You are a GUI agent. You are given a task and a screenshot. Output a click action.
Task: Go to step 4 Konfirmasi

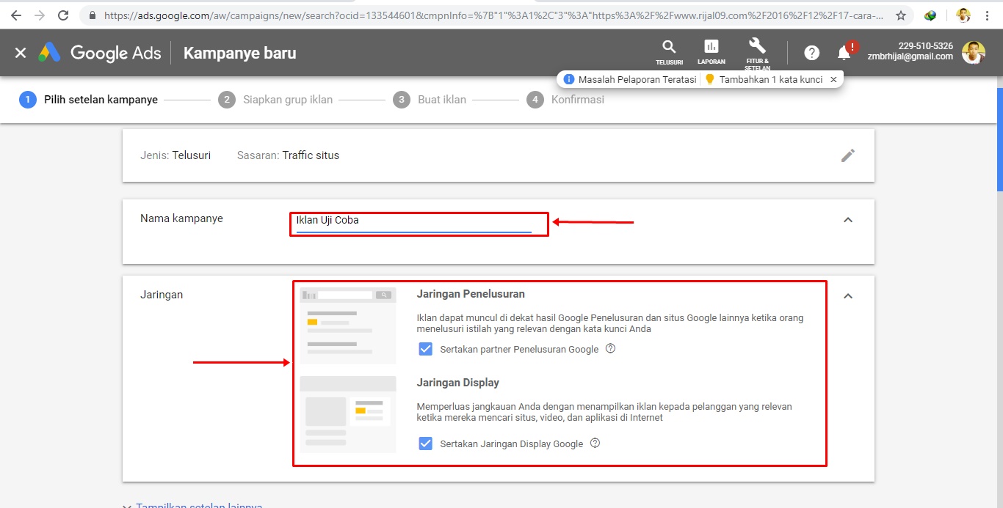click(x=565, y=100)
